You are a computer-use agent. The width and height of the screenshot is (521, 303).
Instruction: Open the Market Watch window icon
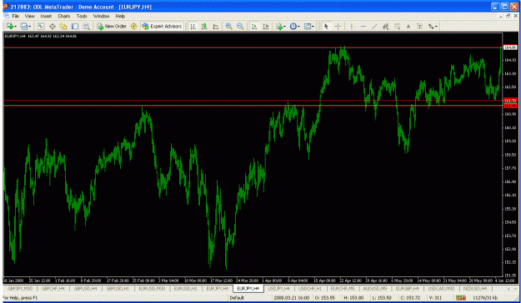(x=41, y=26)
